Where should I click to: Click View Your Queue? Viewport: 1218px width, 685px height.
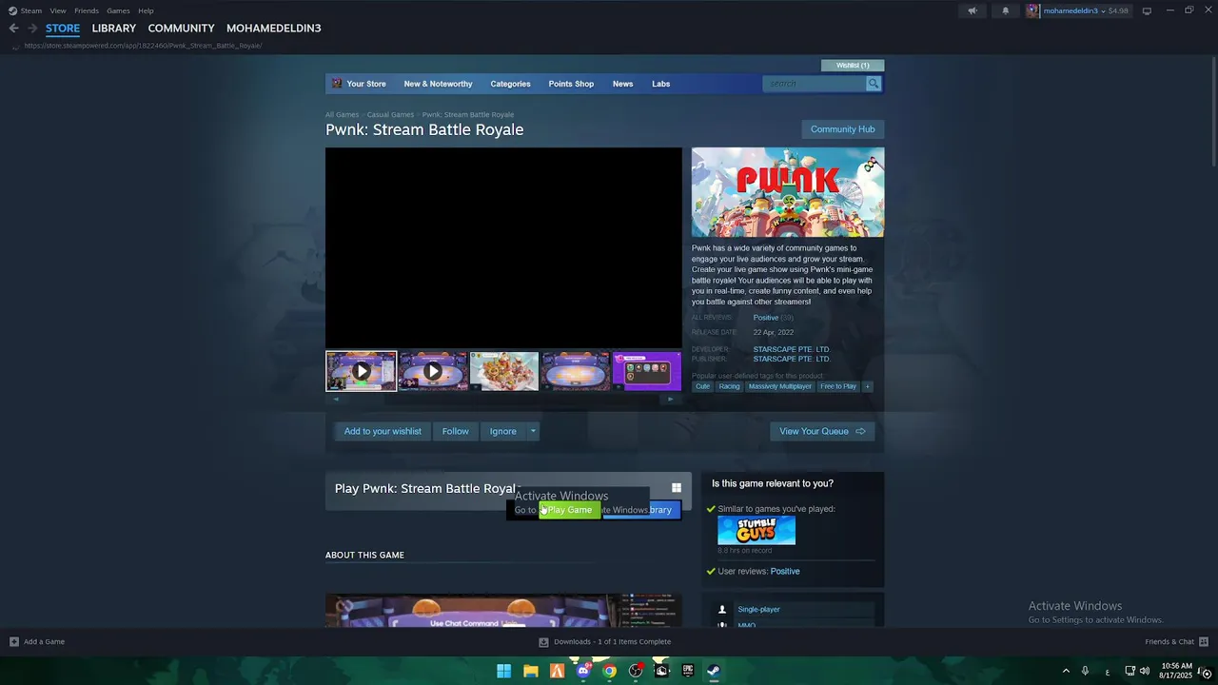pyautogui.click(x=822, y=431)
